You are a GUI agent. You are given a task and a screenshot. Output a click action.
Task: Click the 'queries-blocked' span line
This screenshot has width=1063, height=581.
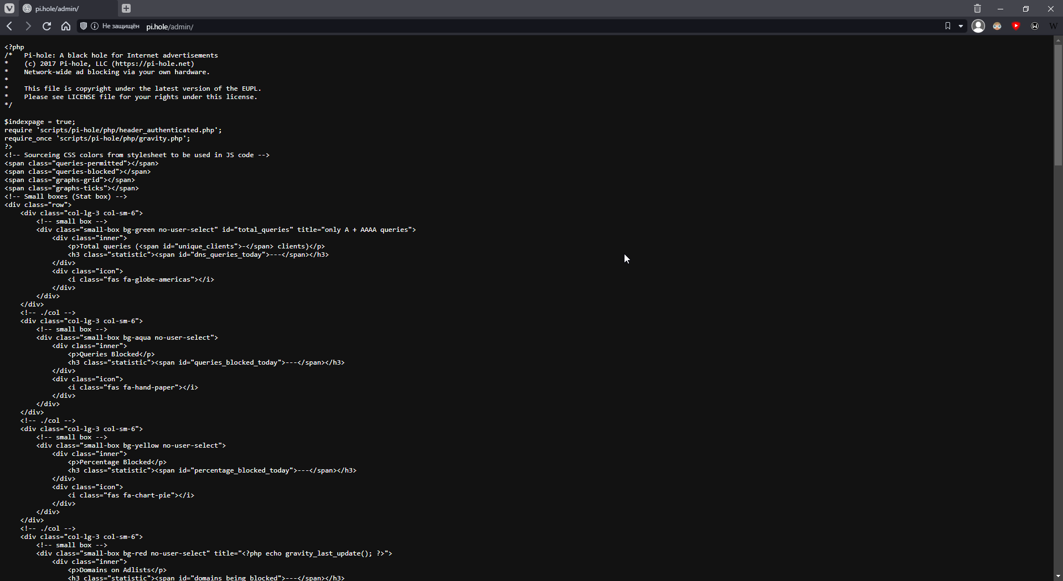78,172
